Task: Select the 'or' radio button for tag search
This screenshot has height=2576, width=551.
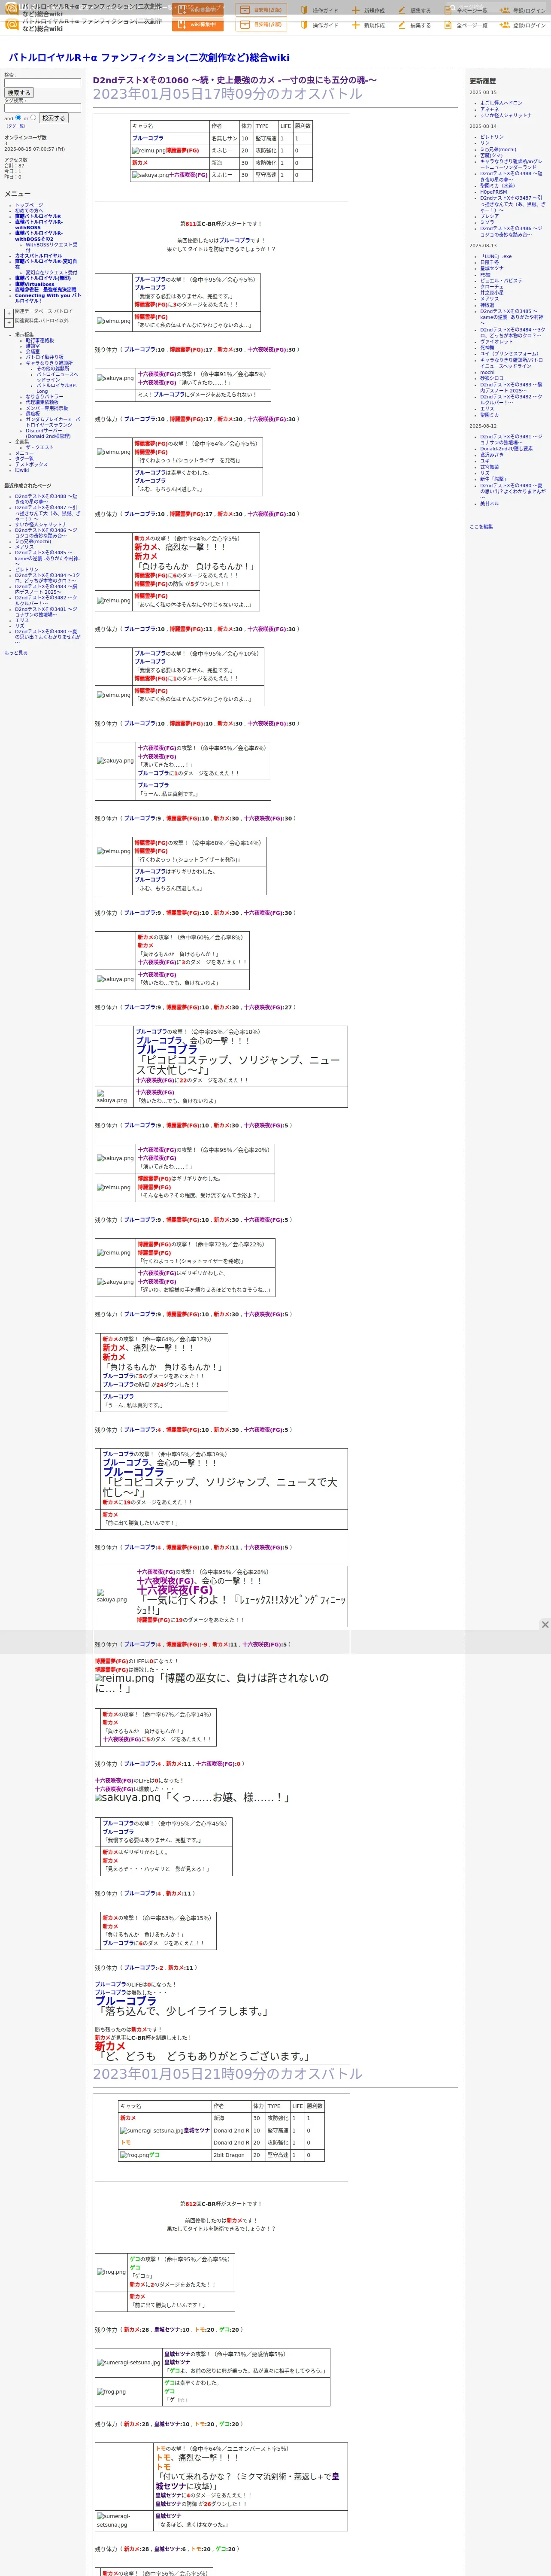Action: tap(33, 117)
